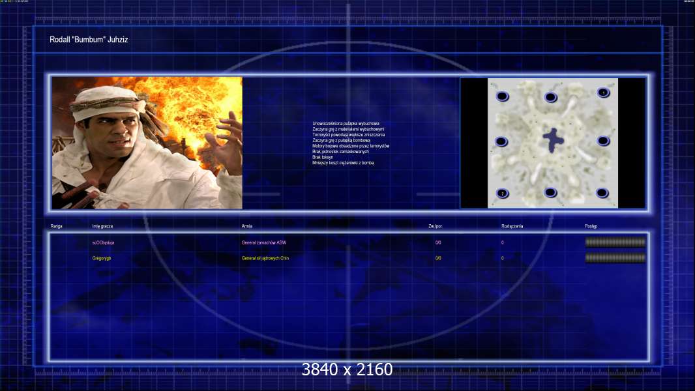
Task: Click the title Rodall "Bumbum" Juhziz
Action: pyautogui.click(x=89, y=39)
